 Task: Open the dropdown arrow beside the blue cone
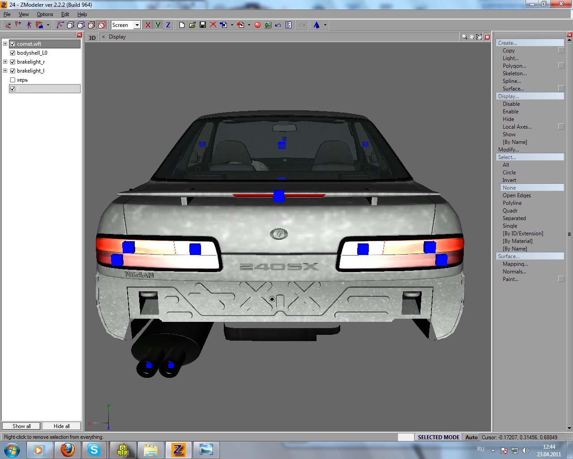[325, 25]
